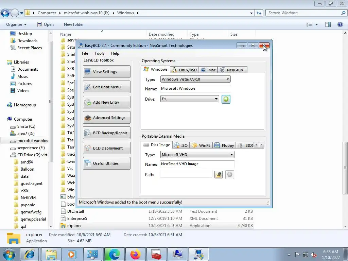Select Music library in navigation pane
Viewport: 348px width, 261px height.
pyautogui.click(x=23, y=76)
